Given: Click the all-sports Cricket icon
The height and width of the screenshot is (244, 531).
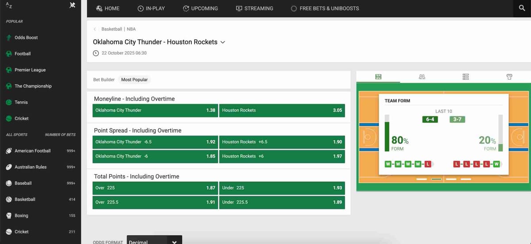Looking at the screenshot, I should (x=9, y=232).
